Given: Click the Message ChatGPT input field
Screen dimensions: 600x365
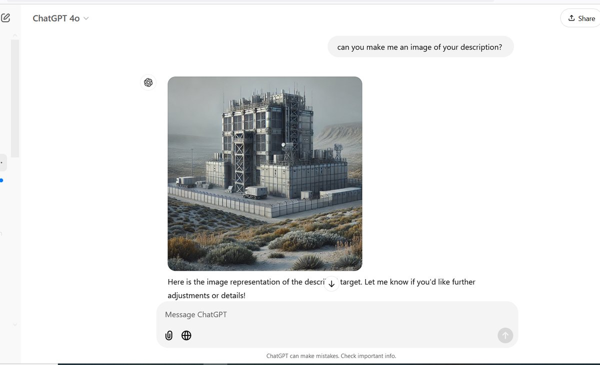Looking at the screenshot, I should (x=300, y=315).
